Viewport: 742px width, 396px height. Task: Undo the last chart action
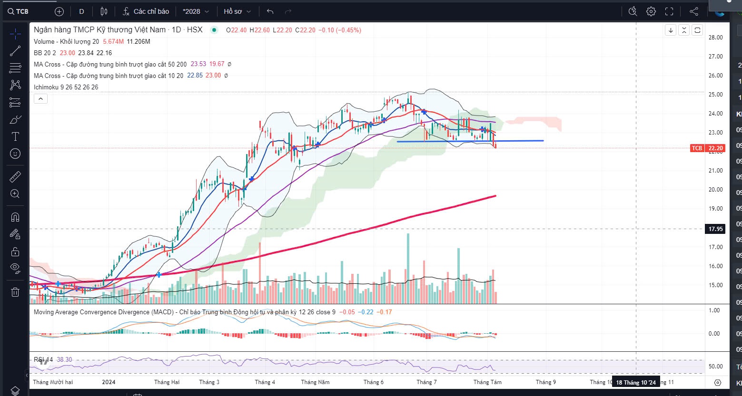coord(270,11)
